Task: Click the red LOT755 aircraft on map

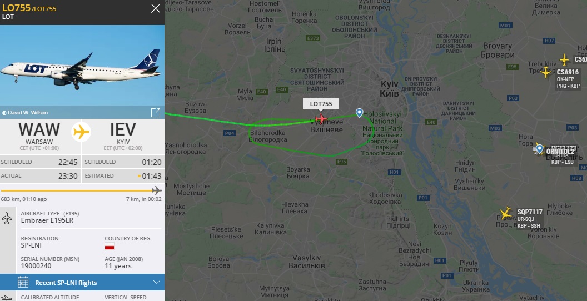Action: pyautogui.click(x=321, y=119)
